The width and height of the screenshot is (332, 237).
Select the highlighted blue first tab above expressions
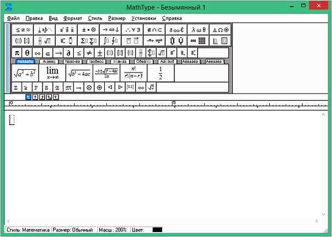click(25, 62)
